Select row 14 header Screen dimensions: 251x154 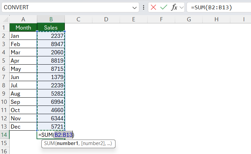coord(4,135)
